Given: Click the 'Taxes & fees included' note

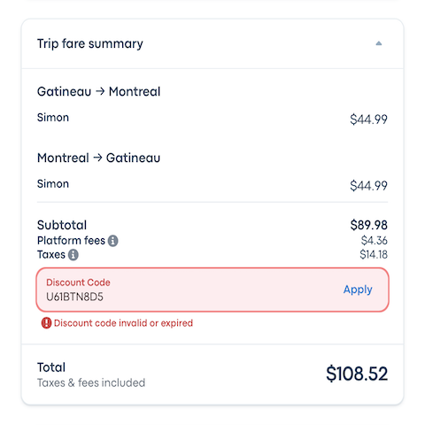Looking at the screenshot, I should click(x=91, y=382).
